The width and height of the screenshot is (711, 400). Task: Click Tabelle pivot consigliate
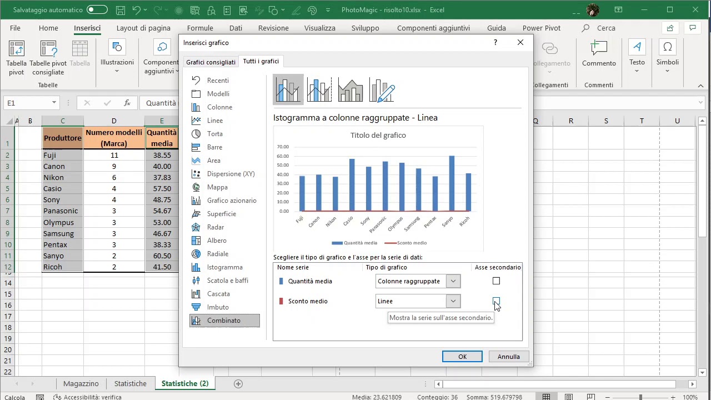click(x=48, y=58)
